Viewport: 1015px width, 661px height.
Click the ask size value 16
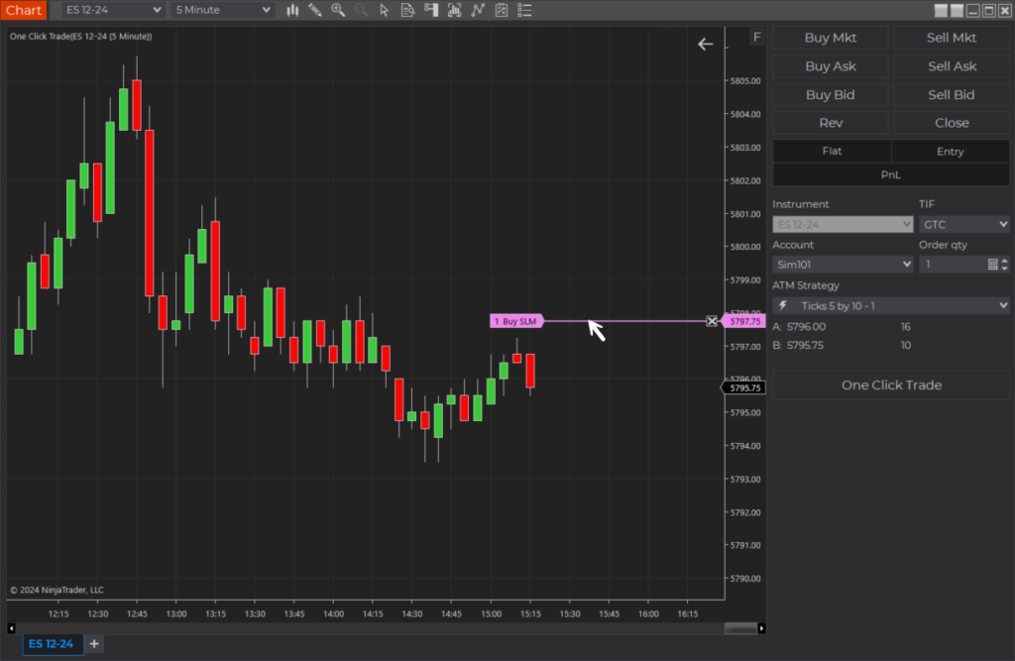tap(906, 327)
